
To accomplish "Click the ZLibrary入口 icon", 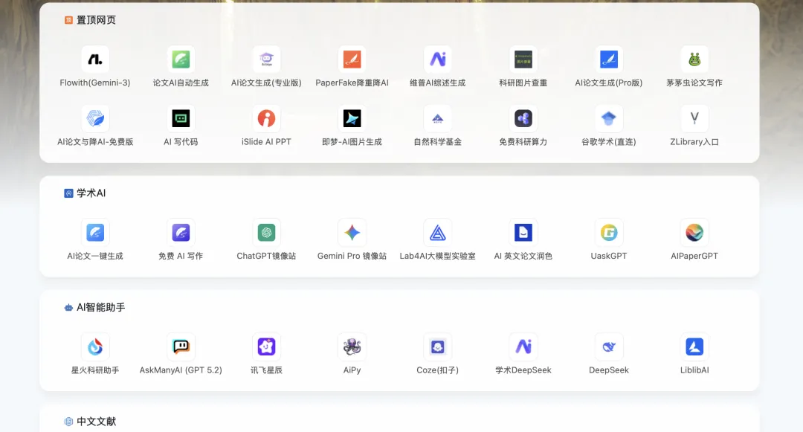I will coord(694,119).
